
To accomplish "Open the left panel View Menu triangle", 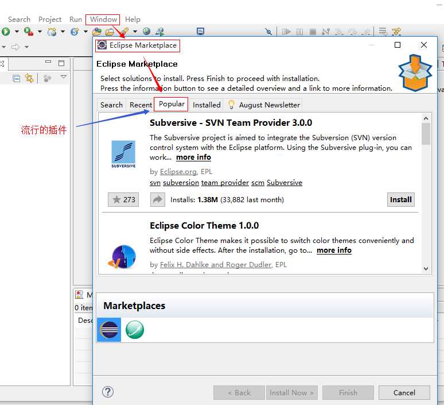I will 64,76.
